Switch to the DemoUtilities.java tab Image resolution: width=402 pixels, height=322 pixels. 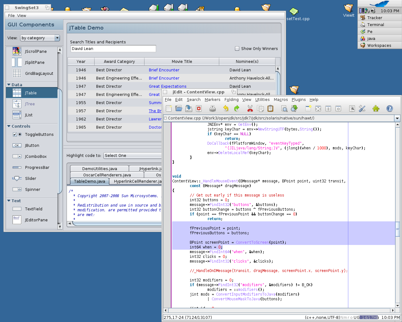tap(100, 169)
